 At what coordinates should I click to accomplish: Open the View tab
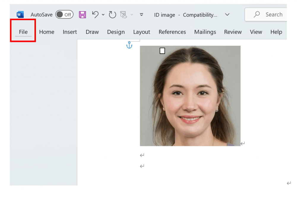click(x=256, y=32)
